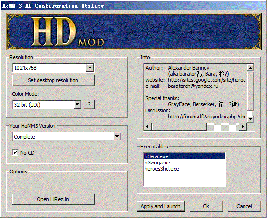Click Info box scroll right arrow

tap(243, 127)
